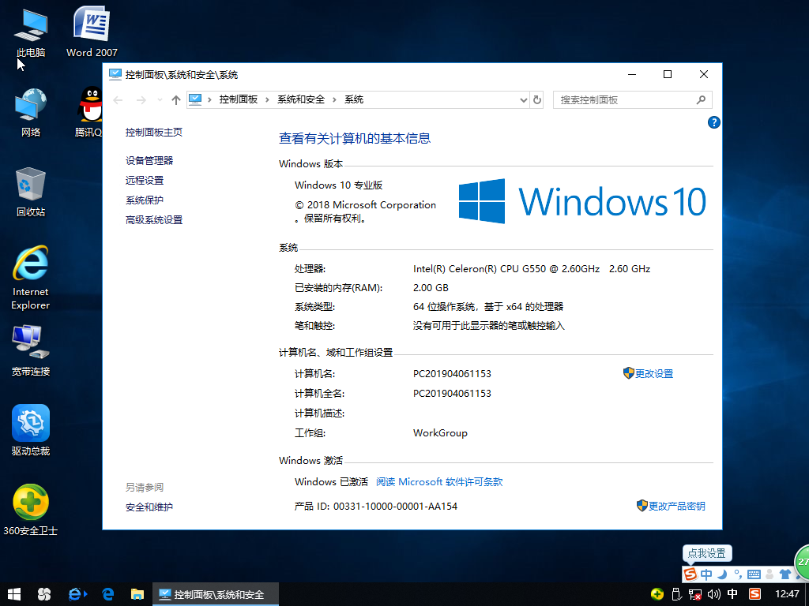
Task: Expand the chevron after 控制面板 breadcrumb
Action: 267,99
